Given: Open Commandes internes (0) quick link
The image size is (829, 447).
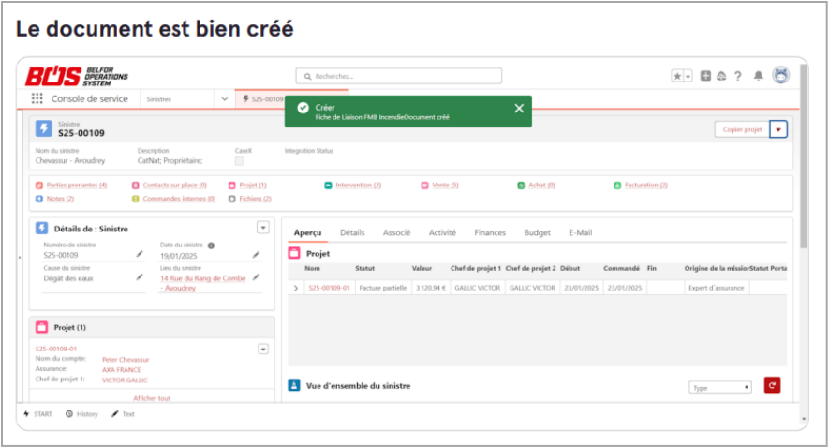Looking at the screenshot, I should coord(179,199).
